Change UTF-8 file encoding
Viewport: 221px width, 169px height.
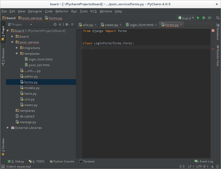[x=202, y=167]
